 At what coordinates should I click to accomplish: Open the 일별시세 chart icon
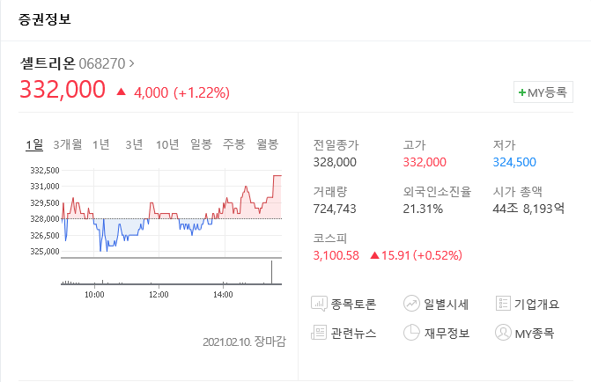(x=411, y=304)
